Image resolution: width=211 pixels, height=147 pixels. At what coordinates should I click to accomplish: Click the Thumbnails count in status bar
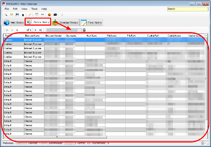tap(100, 143)
